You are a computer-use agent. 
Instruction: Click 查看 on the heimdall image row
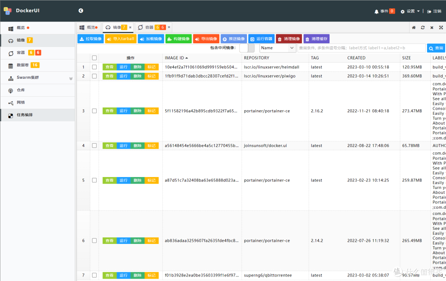pos(109,67)
